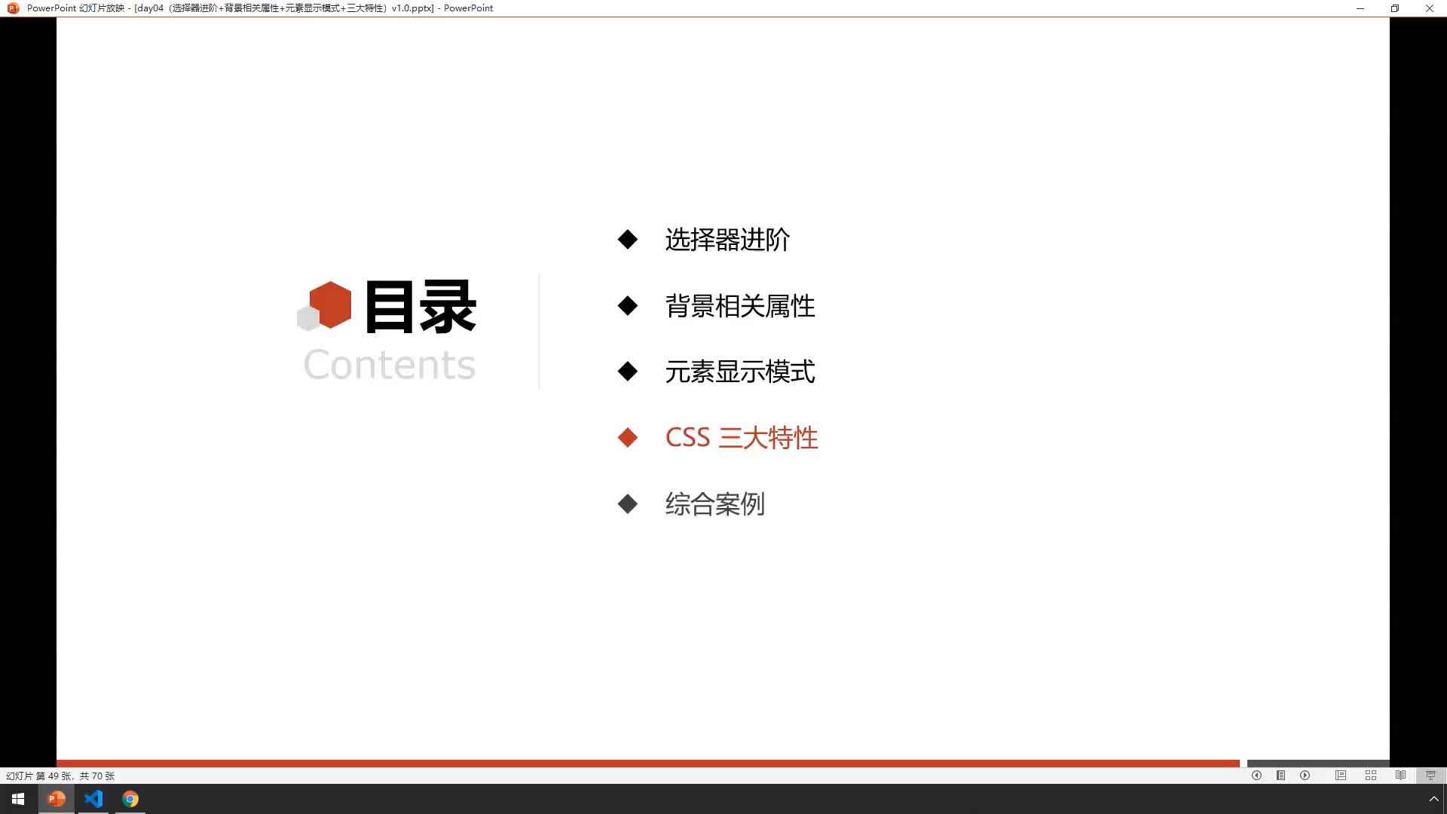Select the CSS 三大特性 menu item
This screenshot has width=1447, height=814.
pyautogui.click(x=740, y=436)
